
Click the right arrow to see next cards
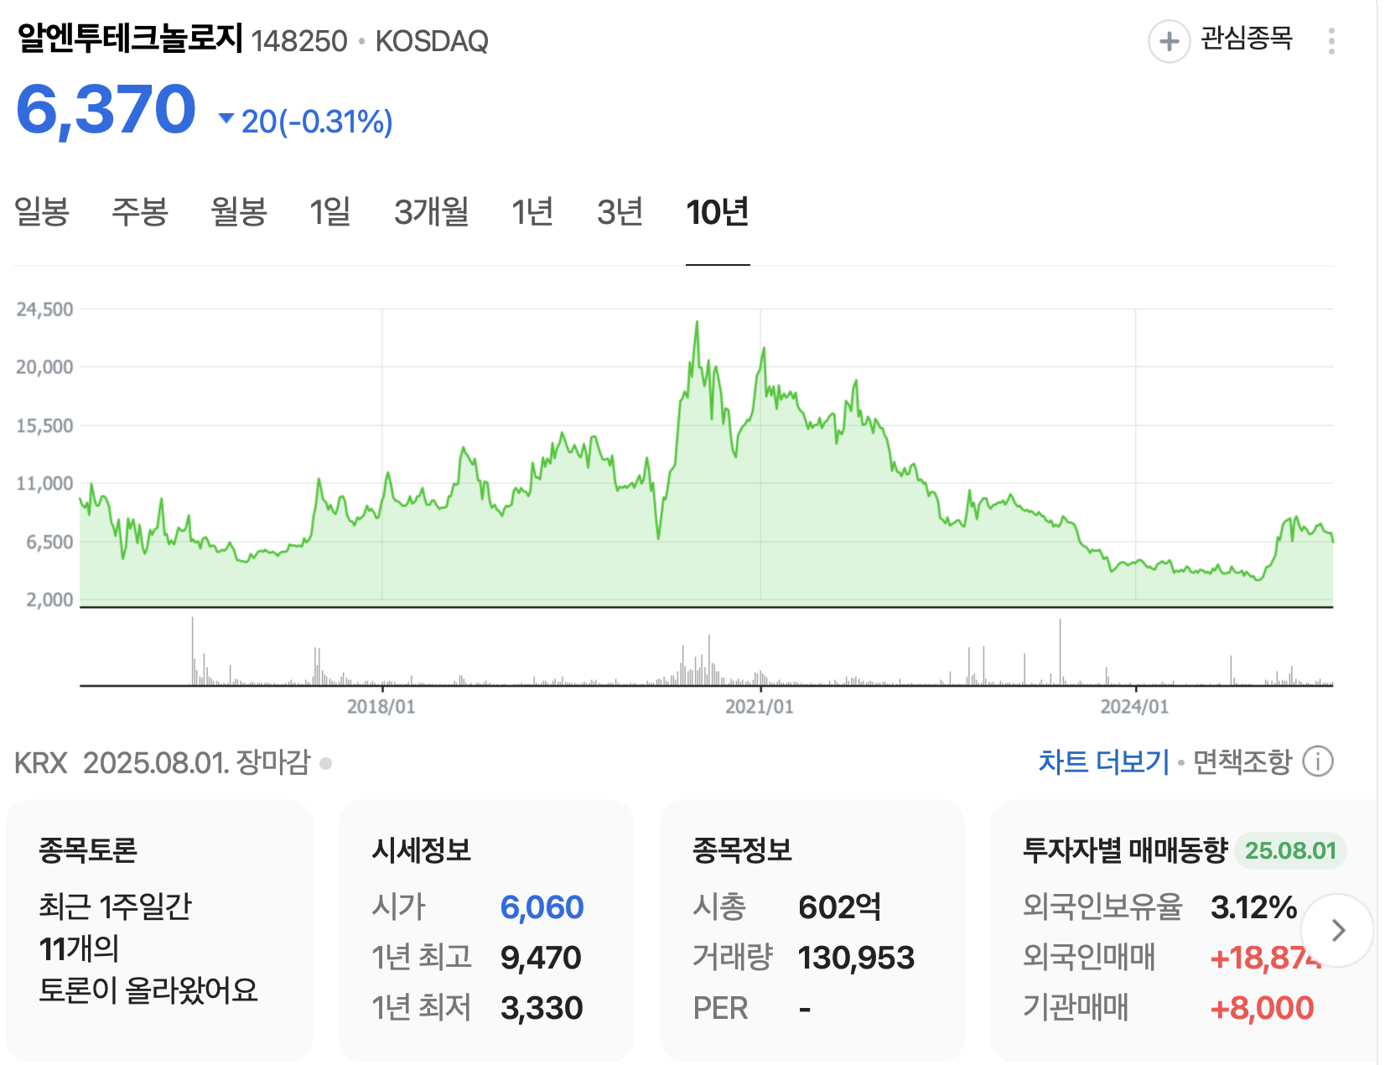coord(1338,930)
